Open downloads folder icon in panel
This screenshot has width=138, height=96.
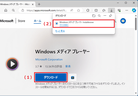click(x=94, y=16)
